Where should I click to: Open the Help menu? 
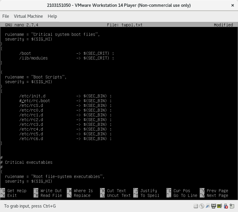point(52,16)
